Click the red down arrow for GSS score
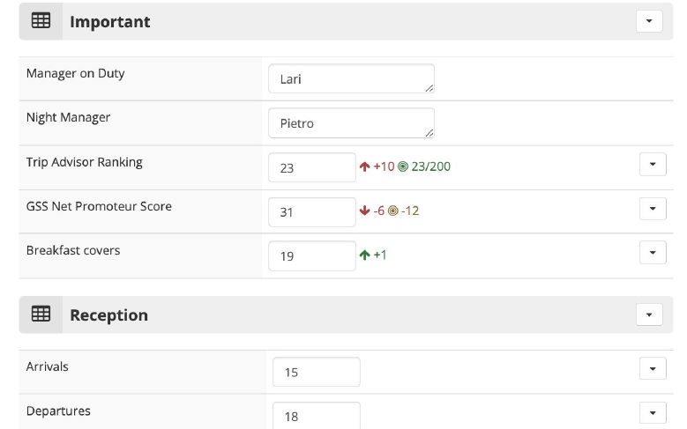Viewport: 687px width, 429px height. click(364, 211)
